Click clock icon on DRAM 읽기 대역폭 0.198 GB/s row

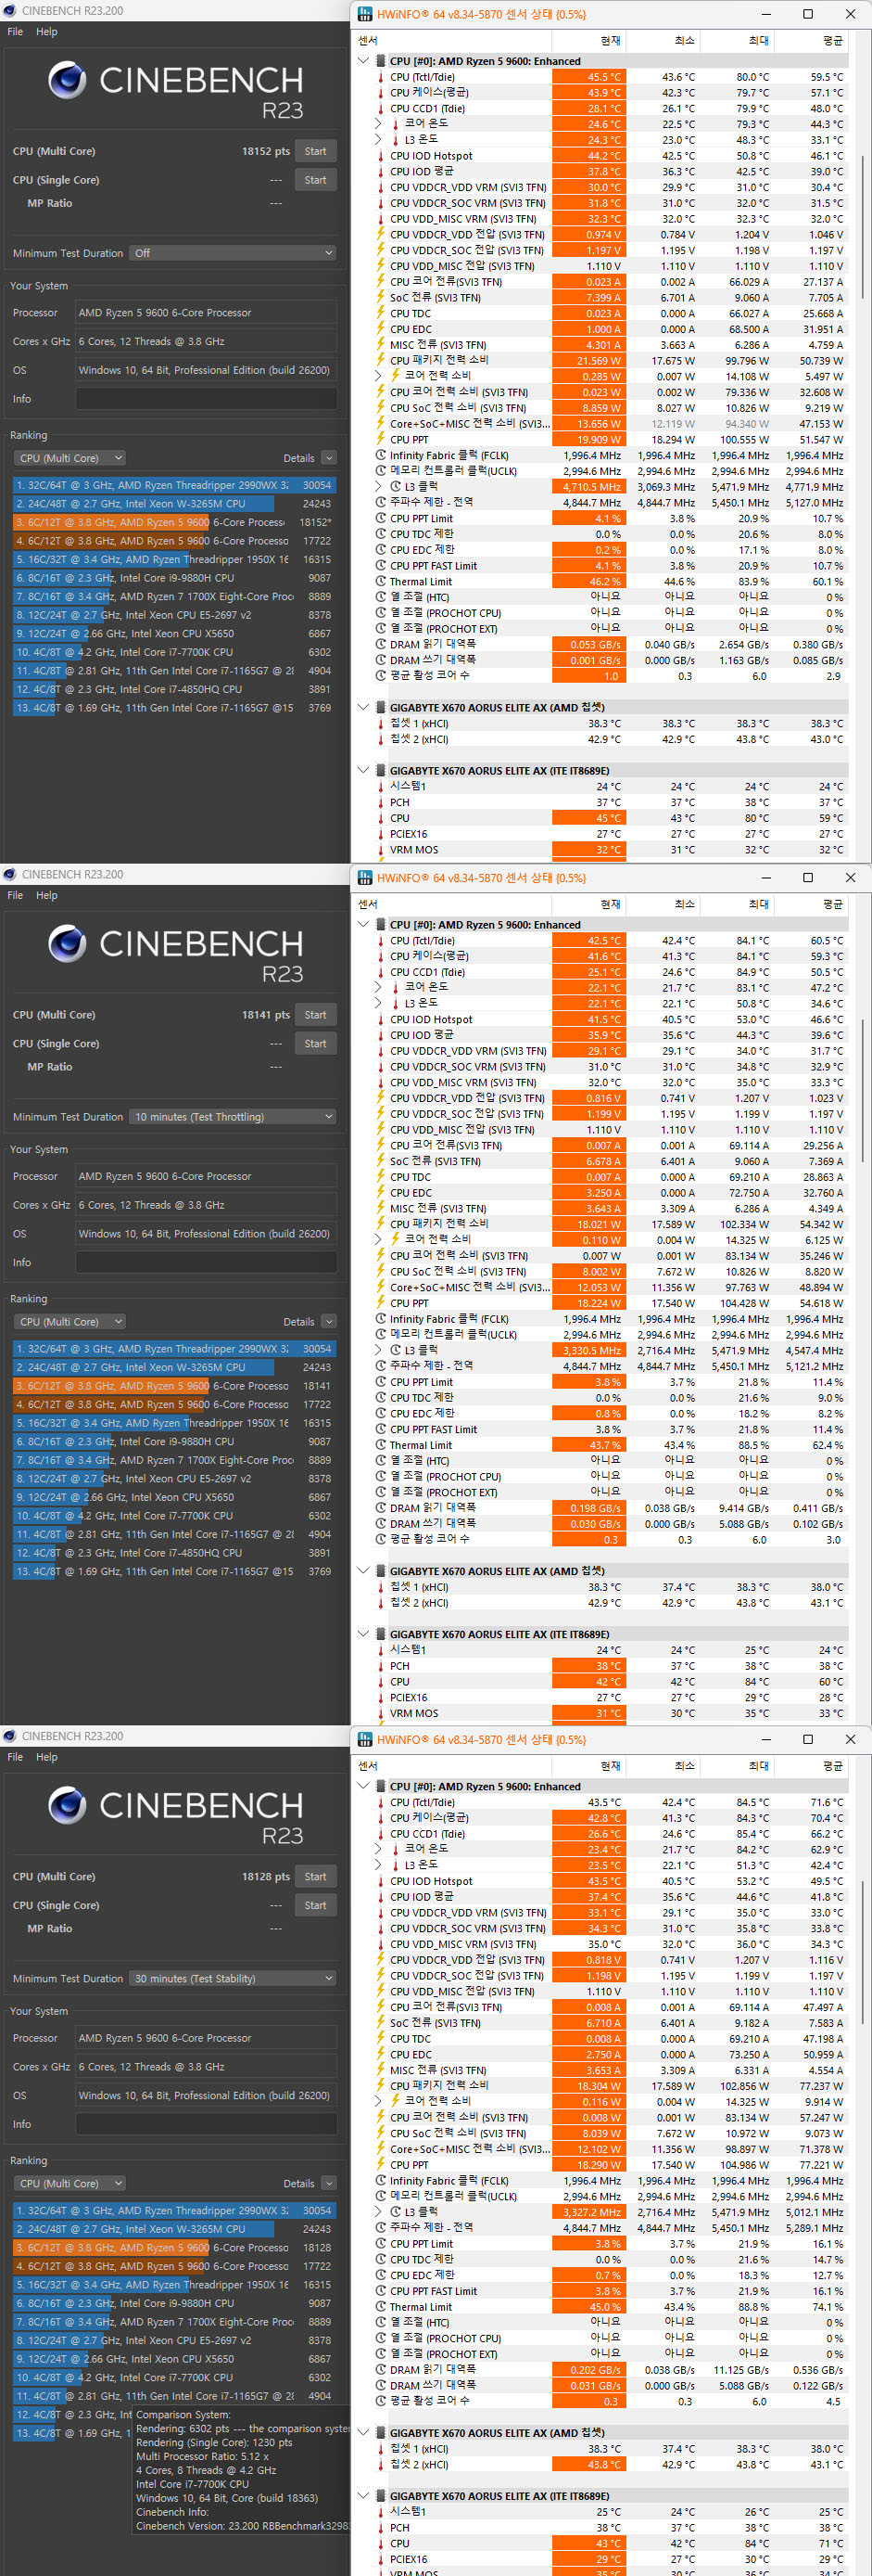click(381, 1508)
